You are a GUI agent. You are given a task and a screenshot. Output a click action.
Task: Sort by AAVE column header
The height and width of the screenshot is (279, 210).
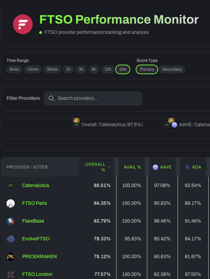tap(162, 167)
